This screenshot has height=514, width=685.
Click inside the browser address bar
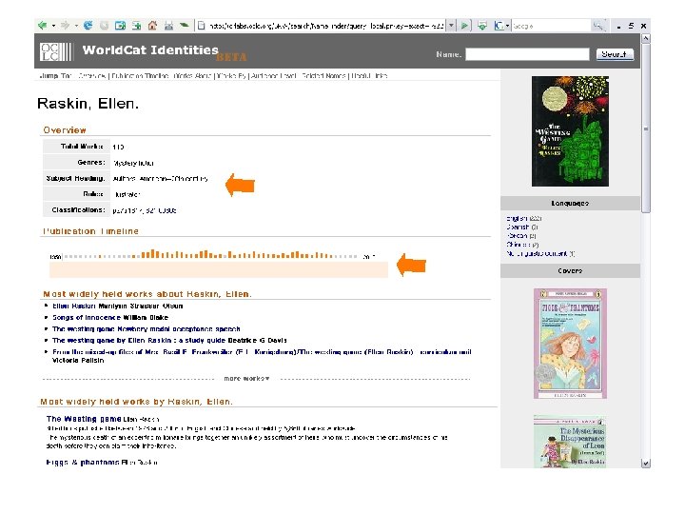(326, 26)
